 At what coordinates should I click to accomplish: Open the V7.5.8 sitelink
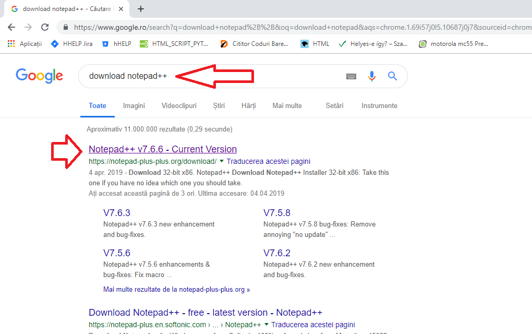[x=277, y=213]
